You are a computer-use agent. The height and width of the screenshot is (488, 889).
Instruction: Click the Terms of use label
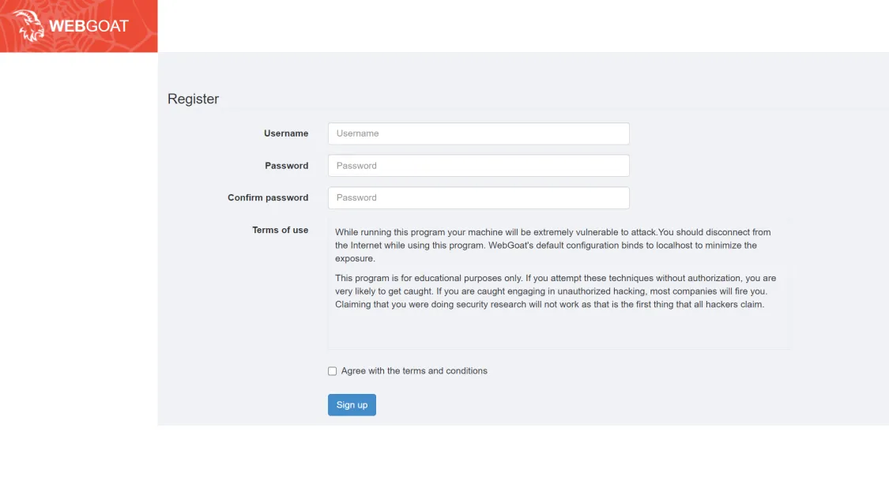coord(281,230)
